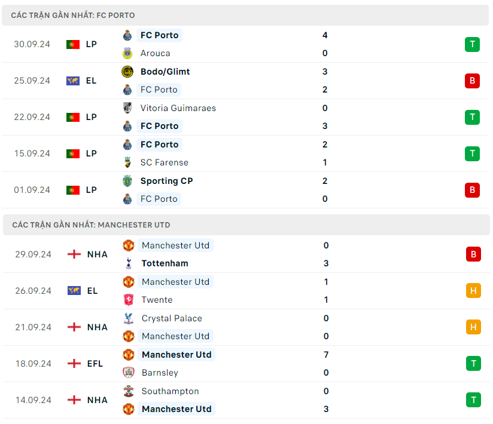The width and height of the screenshot is (493, 424).
Task: Click the Bodo/Glimt club crest icon
Action: [127, 72]
